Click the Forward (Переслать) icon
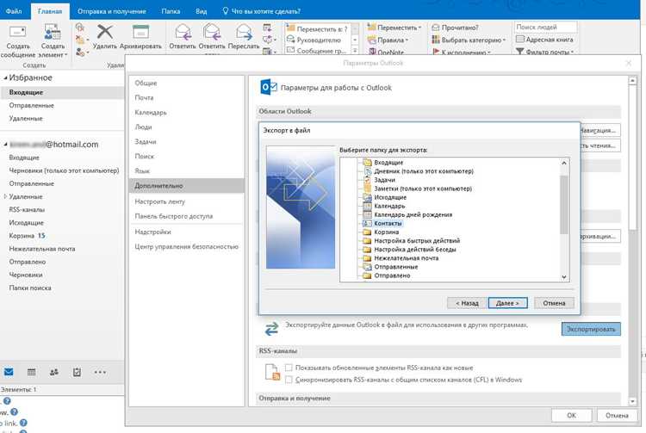This screenshot has height=433, width=646. pyautogui.click(x=244, y=32)
